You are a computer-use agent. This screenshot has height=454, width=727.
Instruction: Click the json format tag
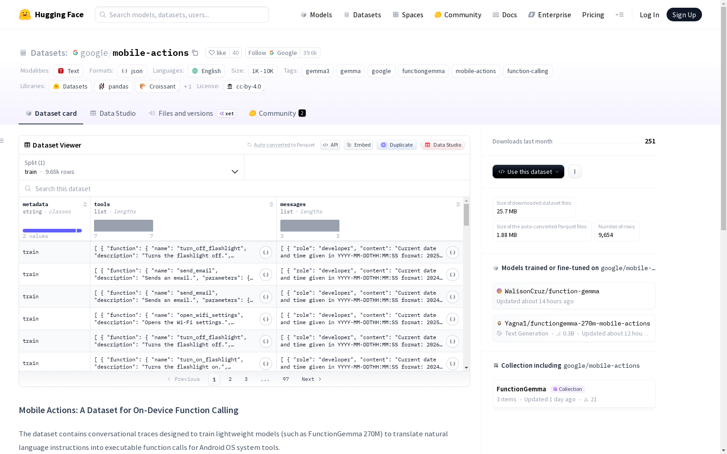[132, 71]
